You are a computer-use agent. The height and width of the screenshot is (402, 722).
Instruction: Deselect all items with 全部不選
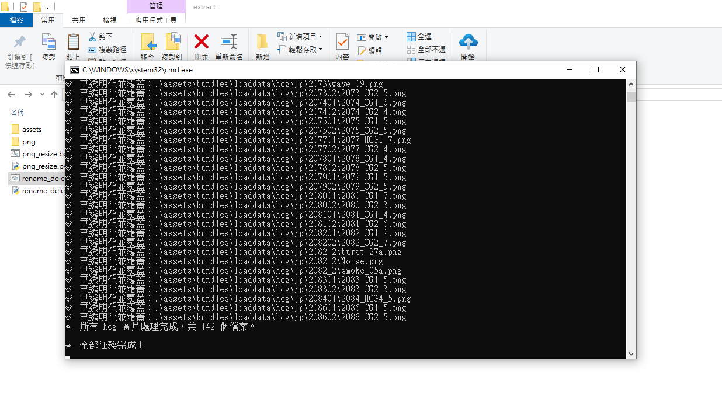pyautogui.click(x=426, y=50)
